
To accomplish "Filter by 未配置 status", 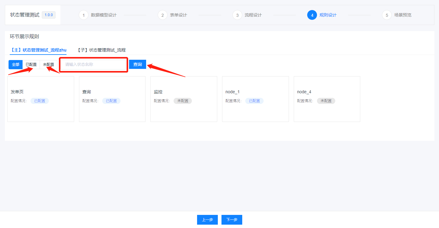I will click(49, 65).
